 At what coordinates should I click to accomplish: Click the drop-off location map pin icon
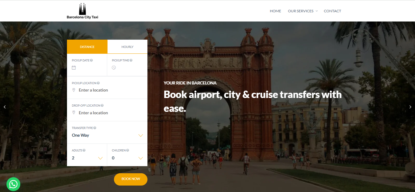click(x=74, y=112)
